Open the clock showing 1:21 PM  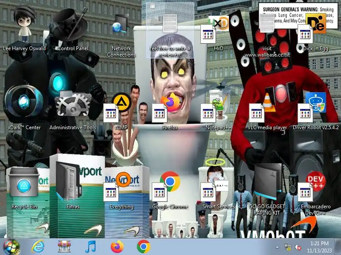319,247
